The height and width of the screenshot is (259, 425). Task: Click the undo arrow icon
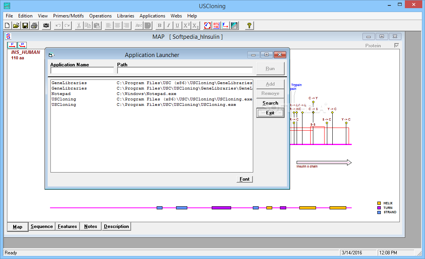[58, 26]
